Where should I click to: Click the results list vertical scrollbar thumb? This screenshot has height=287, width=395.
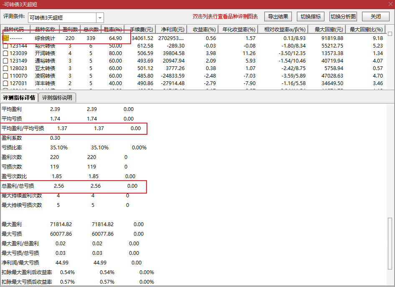pyautogui.click(x=390, y=34)
